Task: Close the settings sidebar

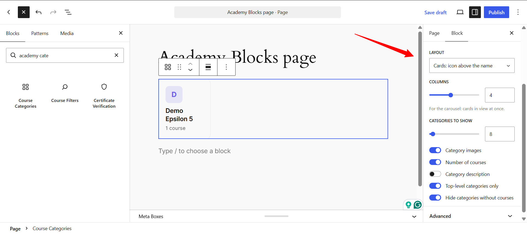Action: [512, 33]
